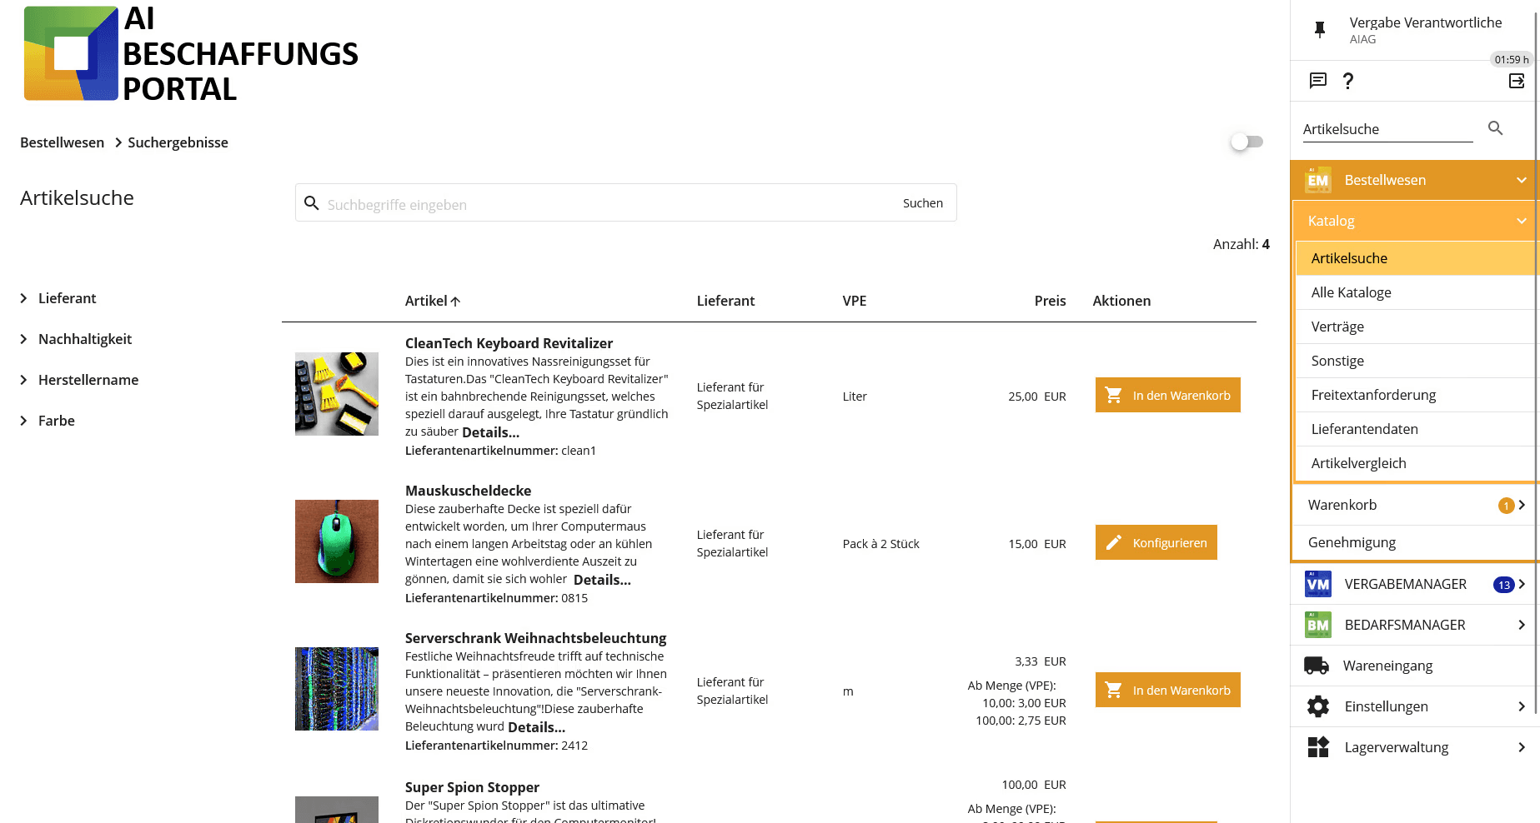Open the Serverschrank lights thumbnail
The height and width of the screenshot is (823, 1540).
[337, 689]
